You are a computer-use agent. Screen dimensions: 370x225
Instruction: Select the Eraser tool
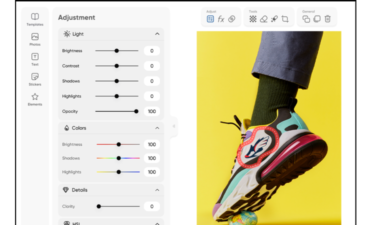coord(263,19)
